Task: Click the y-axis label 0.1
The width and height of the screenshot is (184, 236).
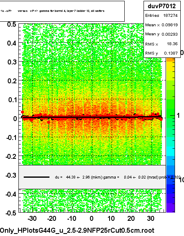Action: point(12,100)
